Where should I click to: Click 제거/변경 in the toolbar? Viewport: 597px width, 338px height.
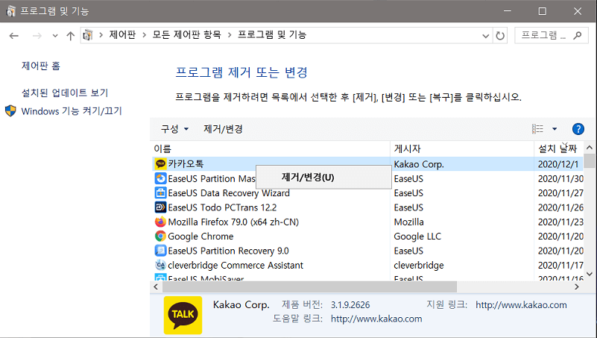coord(223,129)
